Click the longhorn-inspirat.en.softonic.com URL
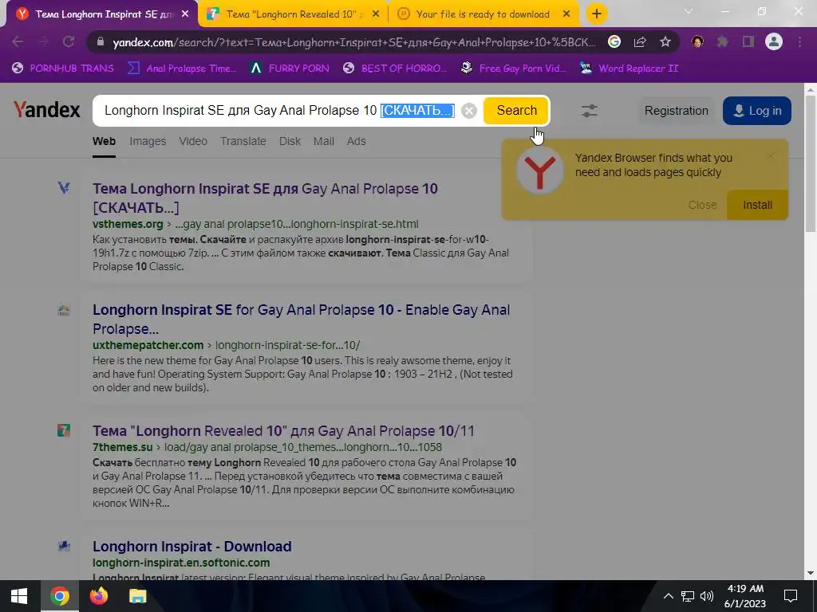Viewport: 817px width, 612px height. (181, 563)
